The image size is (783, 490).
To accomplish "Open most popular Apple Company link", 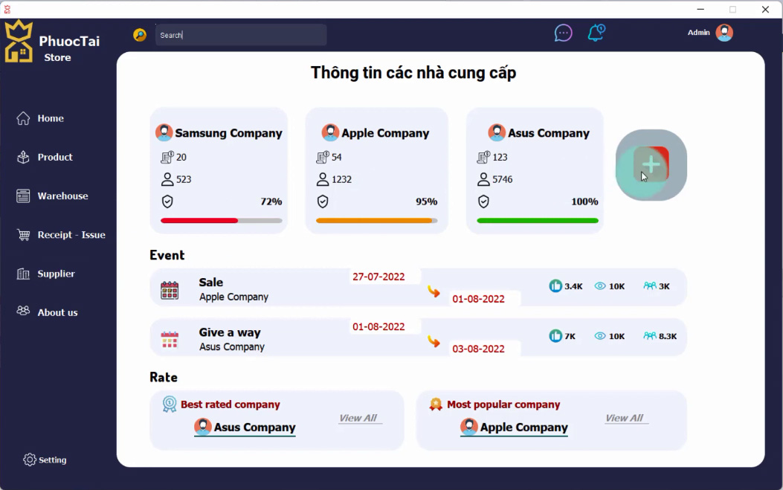I will (x=514, y=427).
